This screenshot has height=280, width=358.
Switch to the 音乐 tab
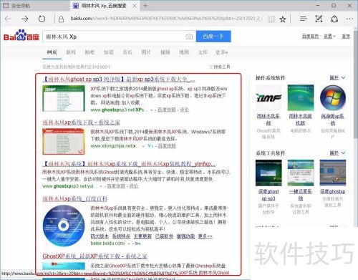(127, 52)
